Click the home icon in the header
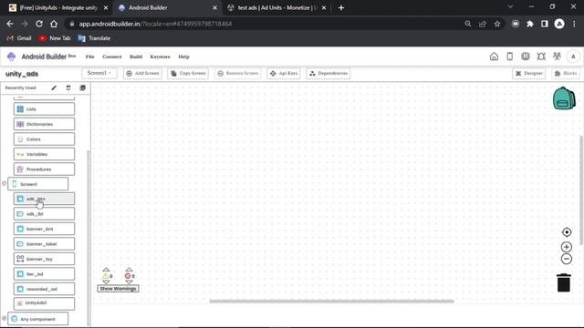The width and height of the screenshot is (584, 328). [x=494, y=56]
